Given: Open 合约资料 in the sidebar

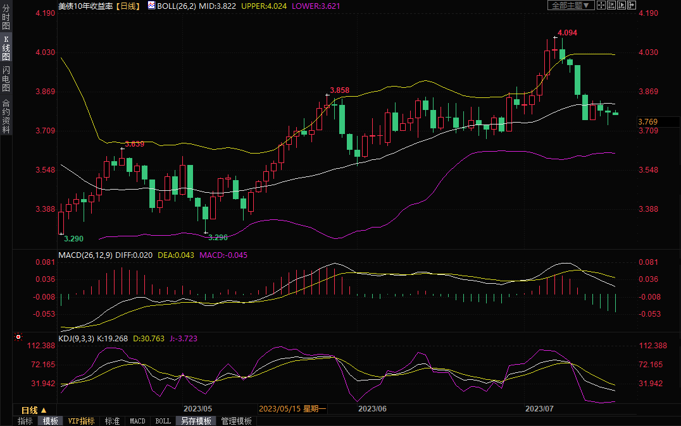Looking at the screenshot, I should 6,116.
